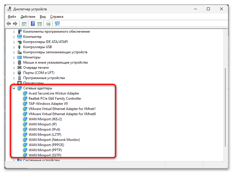The width and height of the screenshot is (233, 173).
Task: Click the show/hide action pane toolbar icon
Action: click(x=40, y=23)
